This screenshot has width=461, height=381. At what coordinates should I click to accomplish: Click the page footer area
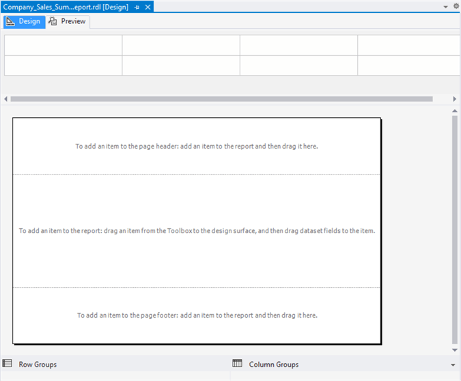(x=197, y=316)
